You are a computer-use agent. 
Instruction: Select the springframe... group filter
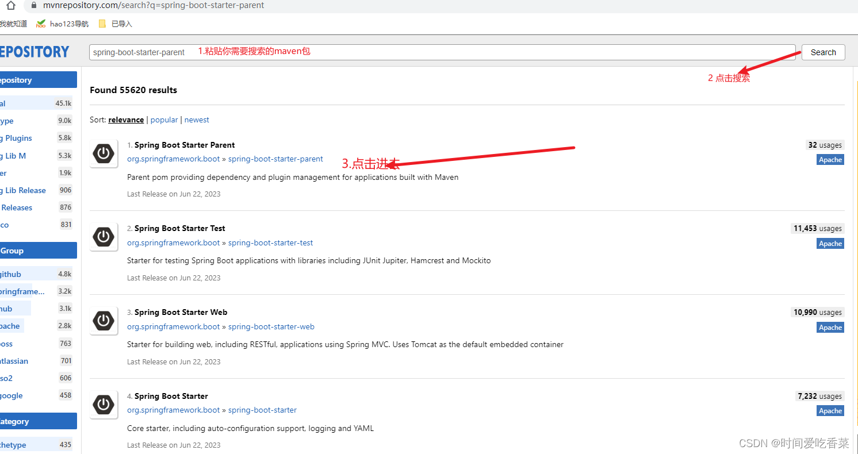(36, 291)
